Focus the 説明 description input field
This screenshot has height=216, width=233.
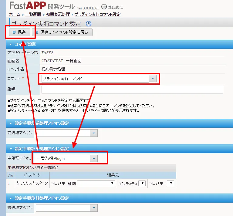pos(132,89)
